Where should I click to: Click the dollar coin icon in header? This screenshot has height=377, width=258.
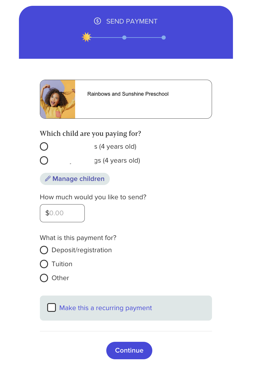tap(97, 21)
